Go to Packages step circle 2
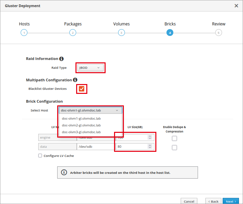 [73, 33]
